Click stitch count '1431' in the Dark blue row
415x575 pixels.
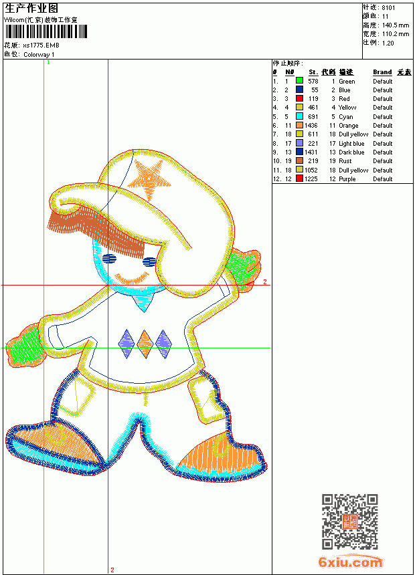[x=311, y=152]
